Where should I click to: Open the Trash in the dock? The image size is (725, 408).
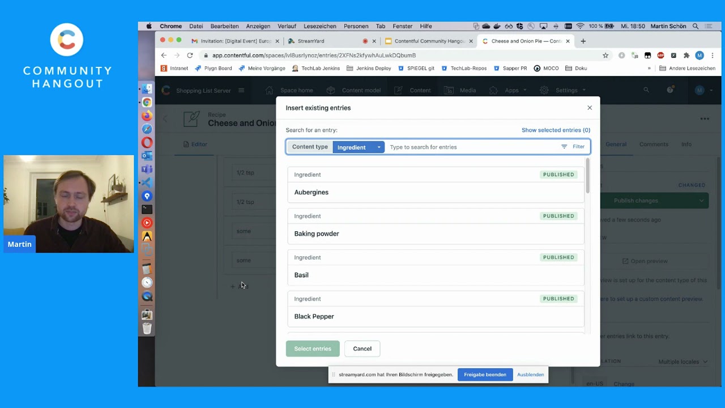tap(147, 328)
